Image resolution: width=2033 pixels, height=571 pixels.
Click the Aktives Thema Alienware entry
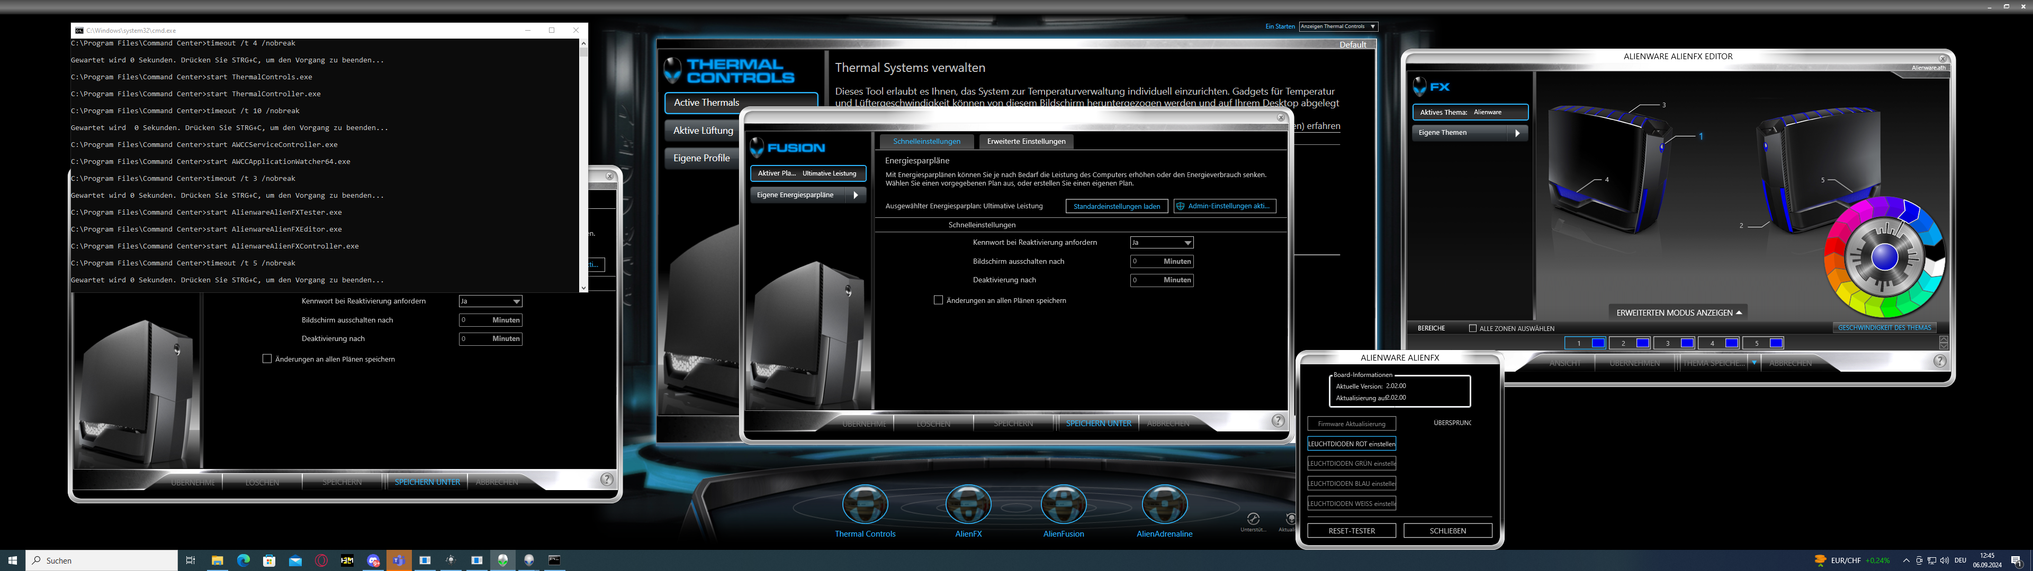(1470, 112)
